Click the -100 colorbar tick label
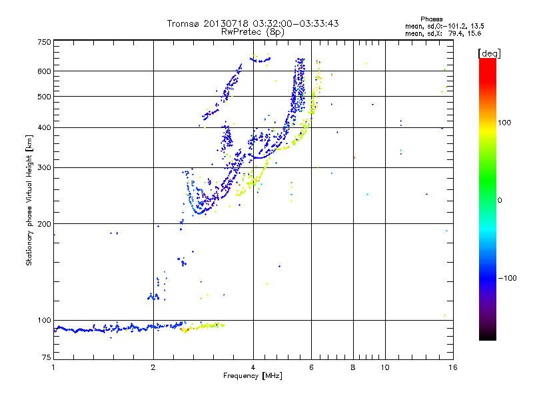Image resolution: width=533 pixels, height=400 pixels. (508, 277)
